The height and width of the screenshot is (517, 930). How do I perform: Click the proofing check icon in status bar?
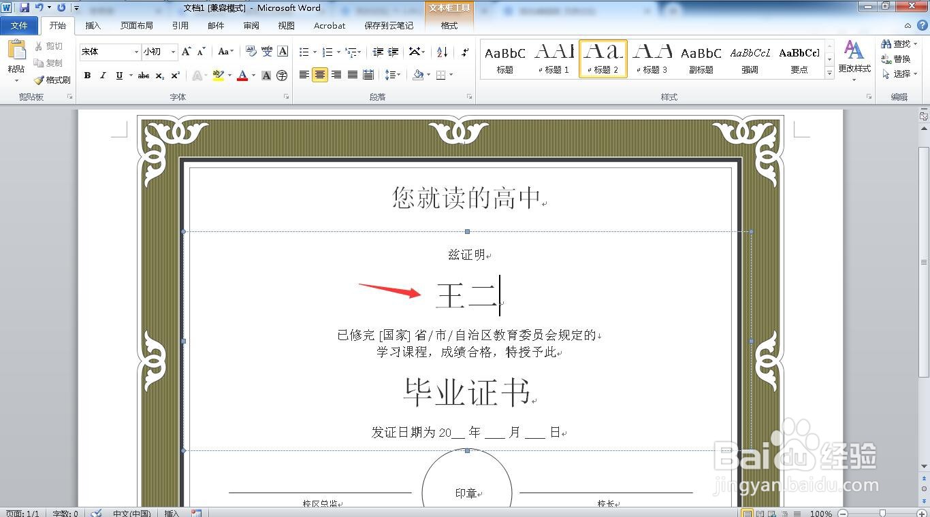[x=97, y=513]
